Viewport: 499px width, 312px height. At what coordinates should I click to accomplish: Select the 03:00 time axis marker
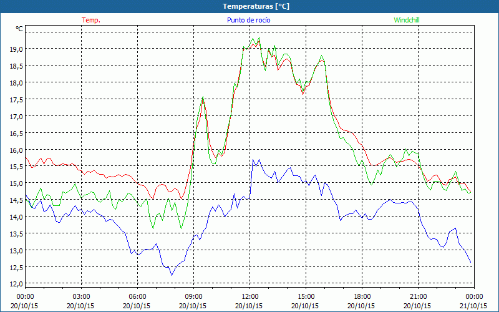click(x=82, y=296)
